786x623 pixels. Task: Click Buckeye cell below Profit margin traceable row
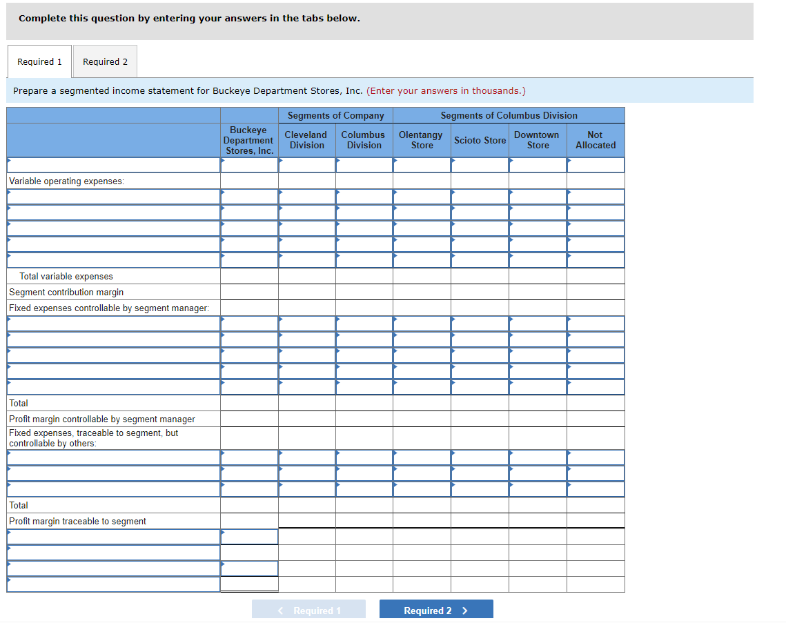pos(250,537)
